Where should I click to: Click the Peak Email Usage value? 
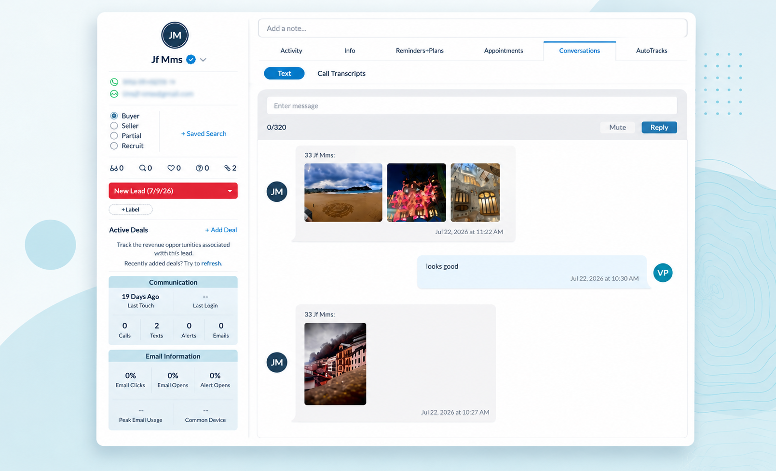point(141,411)
